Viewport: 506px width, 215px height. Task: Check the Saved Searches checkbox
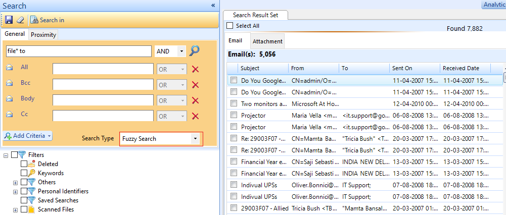coord(24,200)
